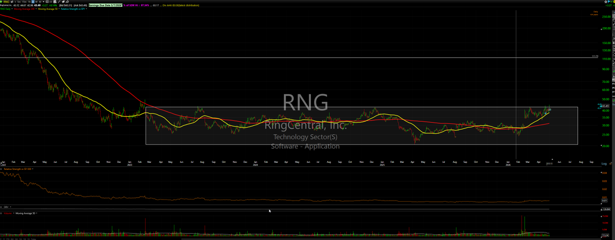
Task: Close the OBV indicator pane
Action: coord(1,207)
